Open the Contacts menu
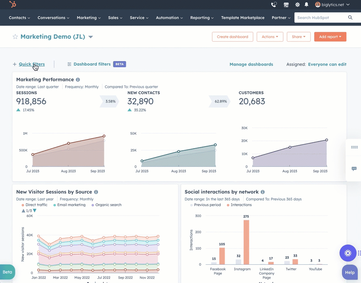361x283 pixels. click(19, 17)
